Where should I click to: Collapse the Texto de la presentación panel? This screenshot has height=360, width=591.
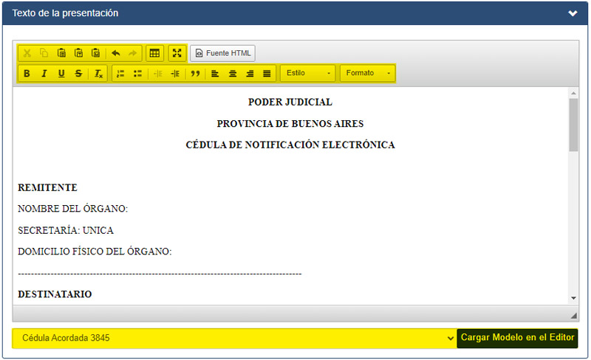[x=573, y=13]
